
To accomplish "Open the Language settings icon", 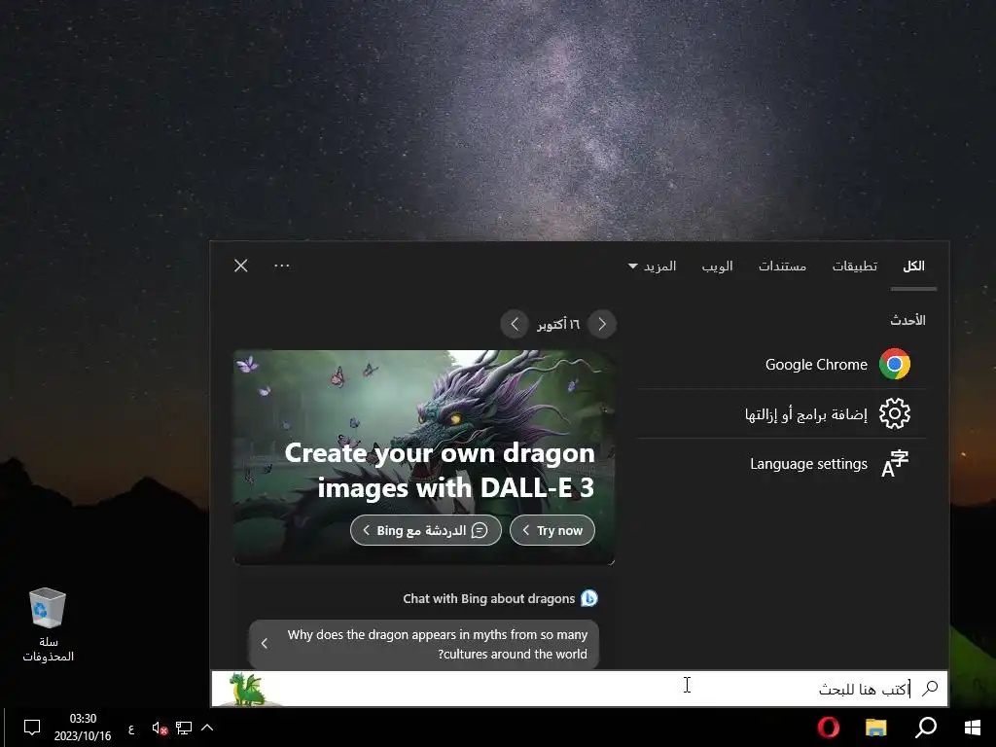I will point(895,464).
